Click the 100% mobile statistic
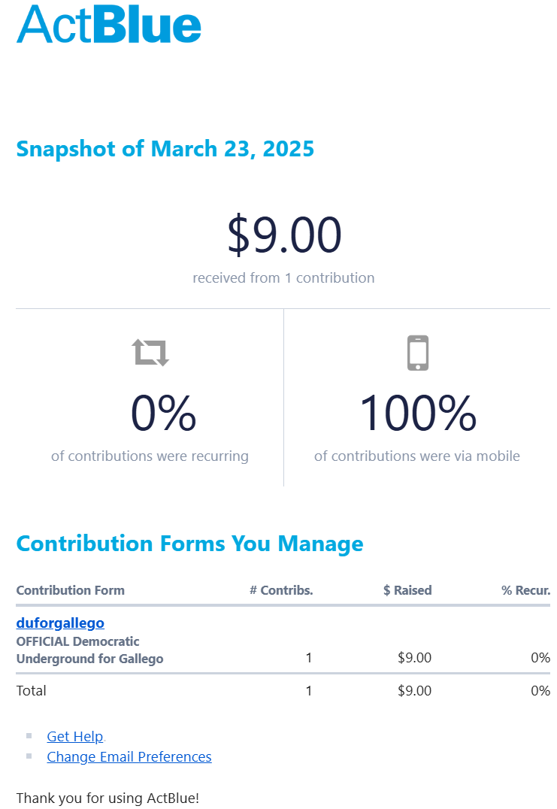 (x=417, y=413)
